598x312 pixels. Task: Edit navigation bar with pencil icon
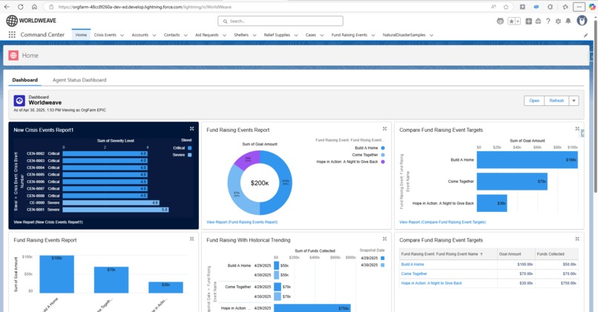(x=586, y=35)
